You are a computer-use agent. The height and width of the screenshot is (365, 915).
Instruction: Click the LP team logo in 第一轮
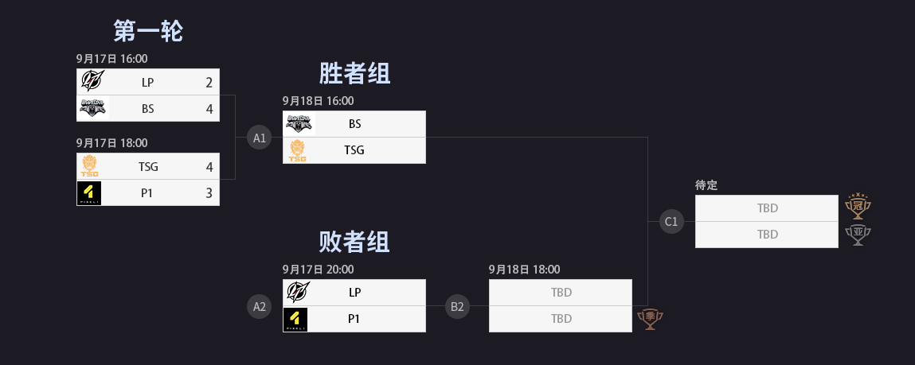(92, 82)
